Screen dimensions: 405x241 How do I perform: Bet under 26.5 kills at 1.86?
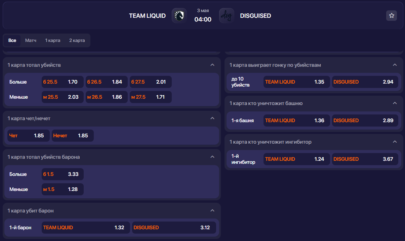pos(107,97)
